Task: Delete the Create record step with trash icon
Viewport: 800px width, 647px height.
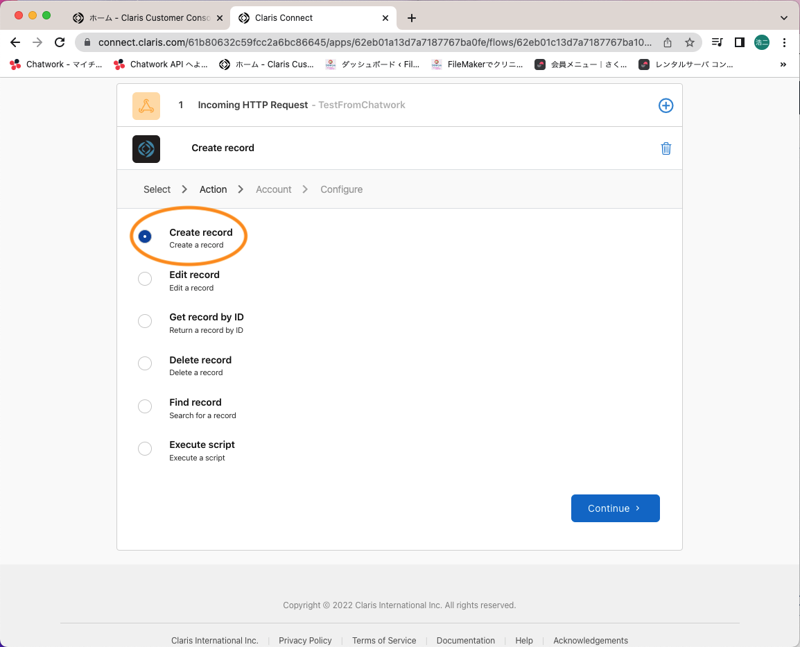Action: (x=666, y=148)
